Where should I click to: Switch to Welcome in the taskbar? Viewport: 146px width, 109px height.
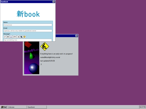(x=17, y=107)
